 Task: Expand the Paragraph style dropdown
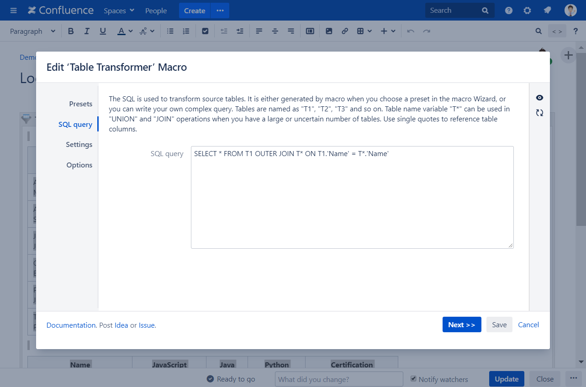[32, 31]
